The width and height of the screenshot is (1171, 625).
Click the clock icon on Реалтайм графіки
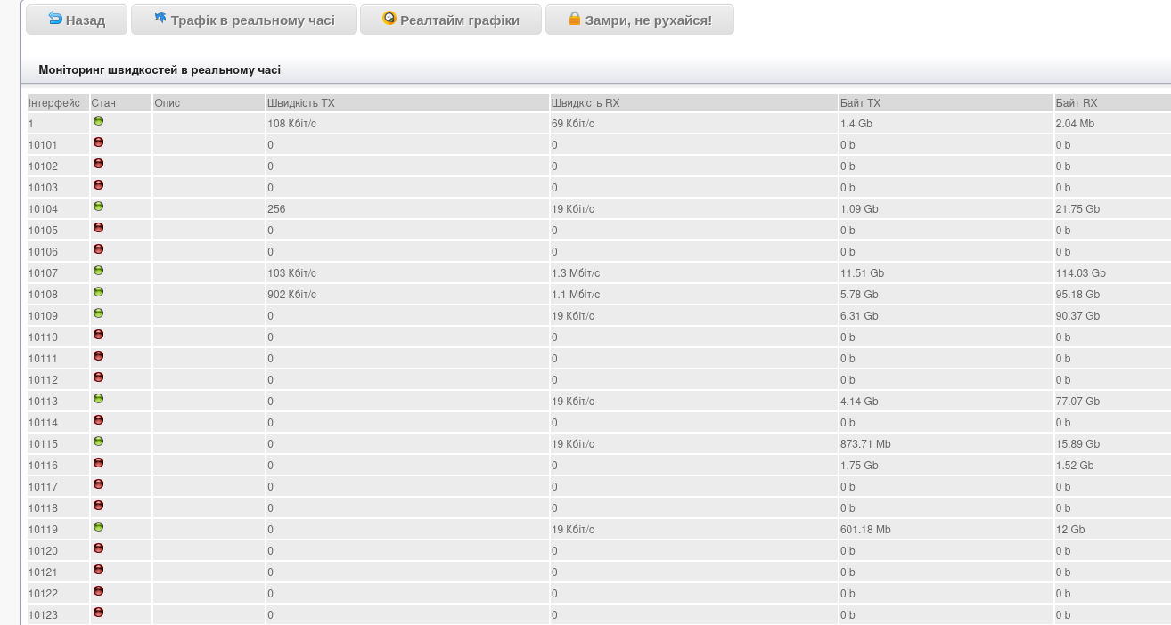tap(389, 19)
